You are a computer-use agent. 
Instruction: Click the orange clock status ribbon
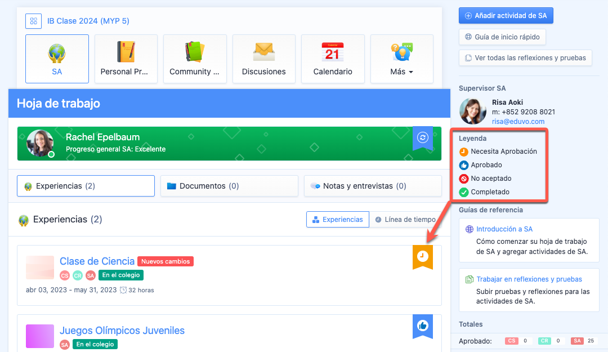tap(423, 257)
